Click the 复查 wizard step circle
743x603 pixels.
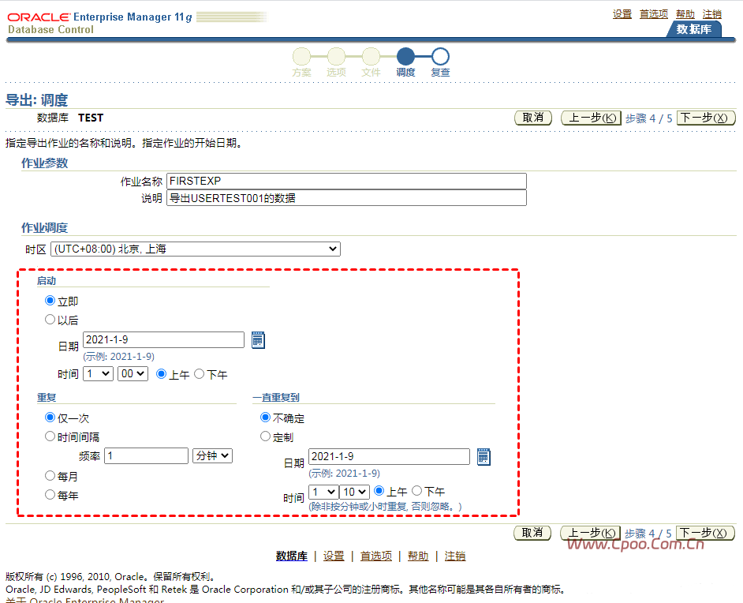point(440,56)
